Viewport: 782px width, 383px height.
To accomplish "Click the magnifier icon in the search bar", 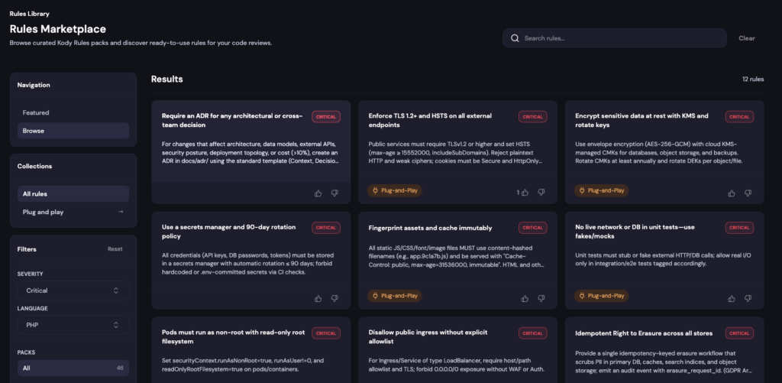I will pos(515,38).
